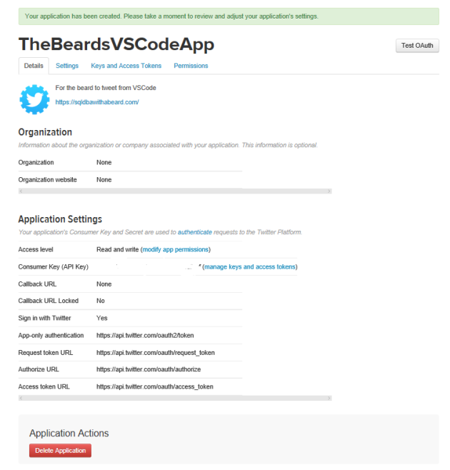Switch to the Permissions tab
450x470 pixels.
coord(191,66)
